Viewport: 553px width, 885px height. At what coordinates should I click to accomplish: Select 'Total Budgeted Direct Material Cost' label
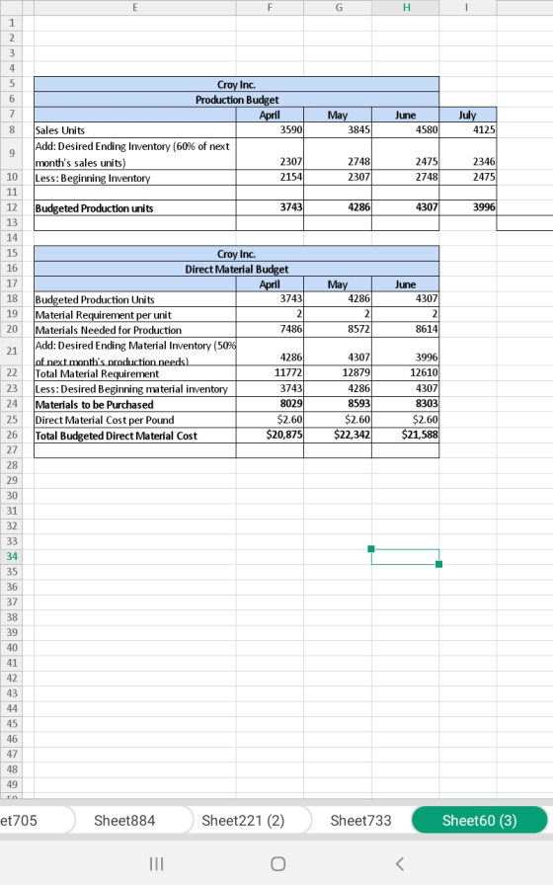[135, 435]
